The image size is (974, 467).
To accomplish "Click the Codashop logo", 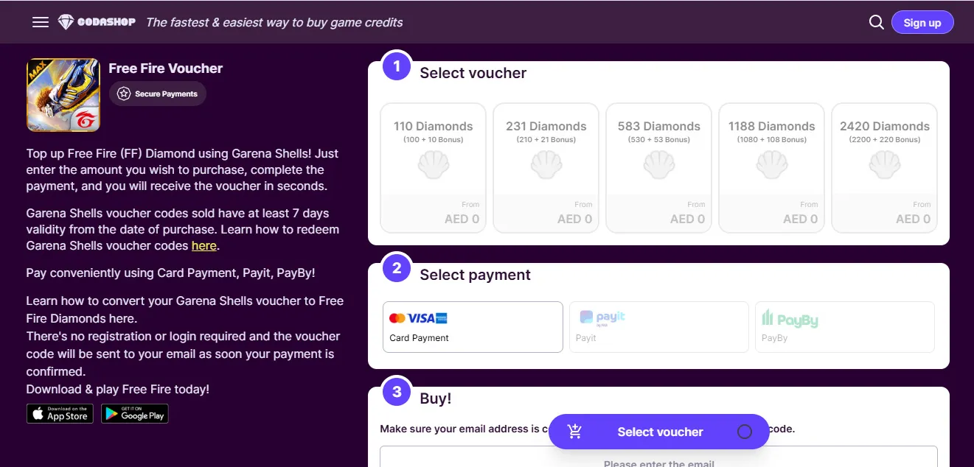I will click(x=97, y=22).
